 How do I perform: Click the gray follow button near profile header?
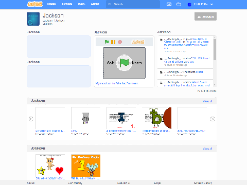click(205, 16)
